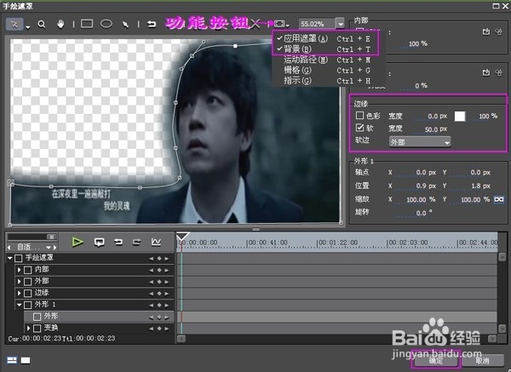
Task: Open the white edge color swatch
Action: click(460, 116)
